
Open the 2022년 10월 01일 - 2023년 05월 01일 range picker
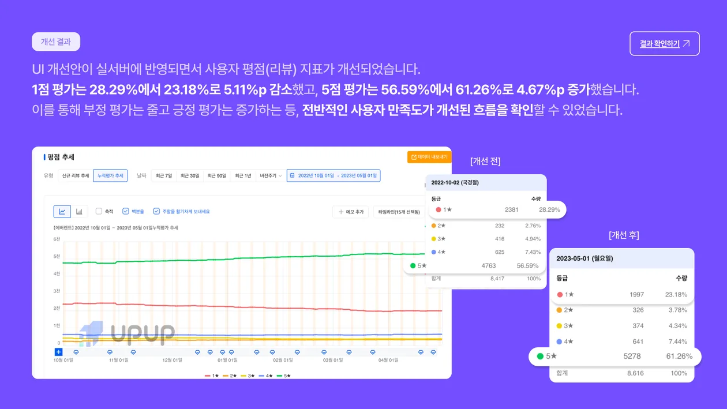tap(333, 175)
